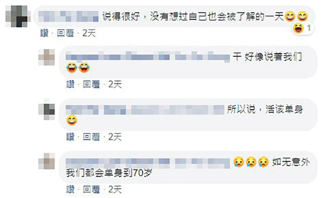Open the 2天 timestamp under 70岁 reply
336x198 pixels.
(115, 190)
